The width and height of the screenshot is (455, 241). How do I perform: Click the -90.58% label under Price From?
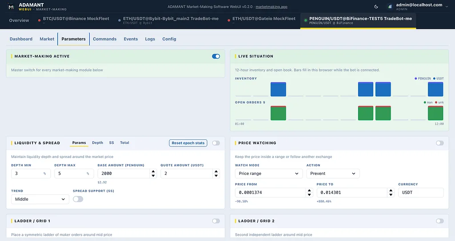tap(241, 201)
